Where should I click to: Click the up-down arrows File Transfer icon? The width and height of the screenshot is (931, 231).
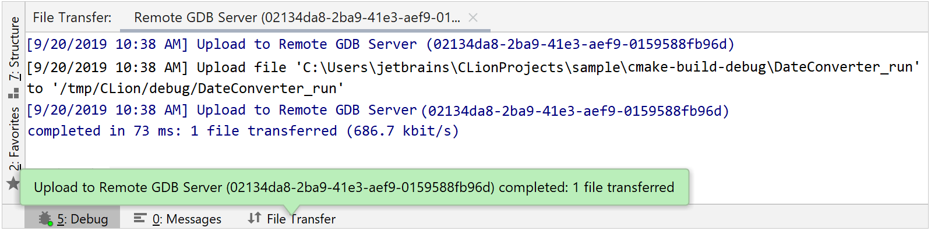254,218
